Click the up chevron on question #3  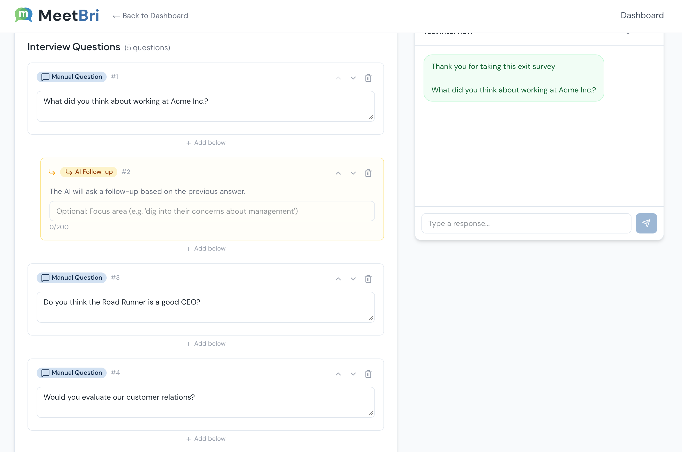[x=338, y=279]
